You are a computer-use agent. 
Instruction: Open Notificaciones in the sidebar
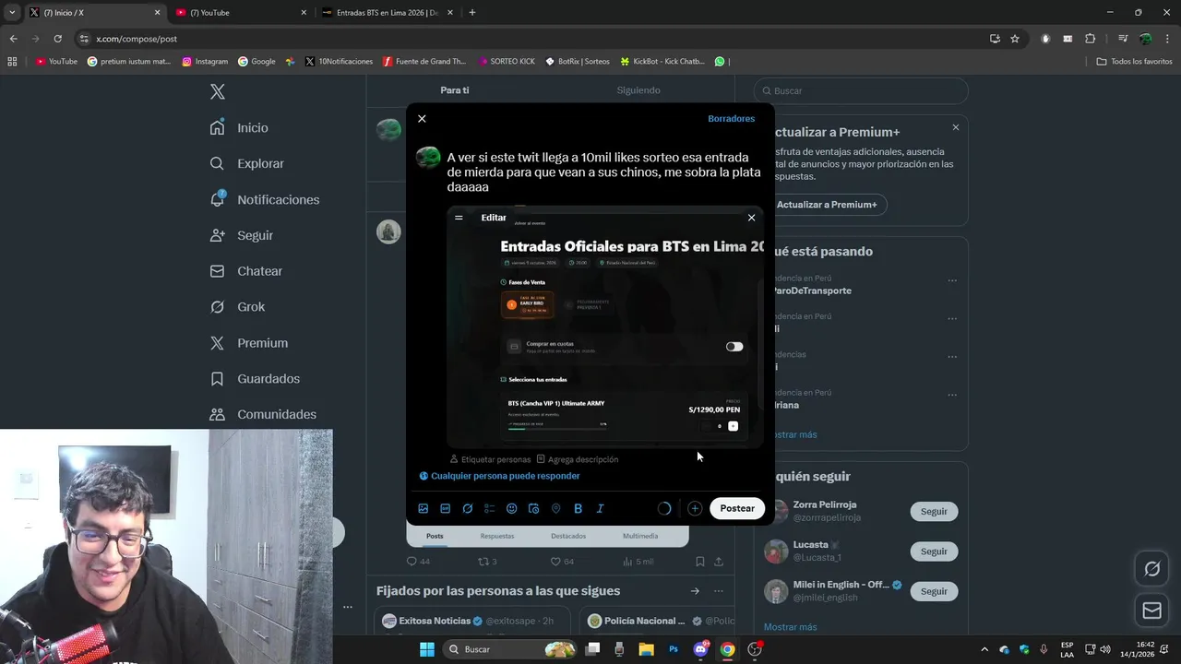pyautogui.click(x=265, y=199)
